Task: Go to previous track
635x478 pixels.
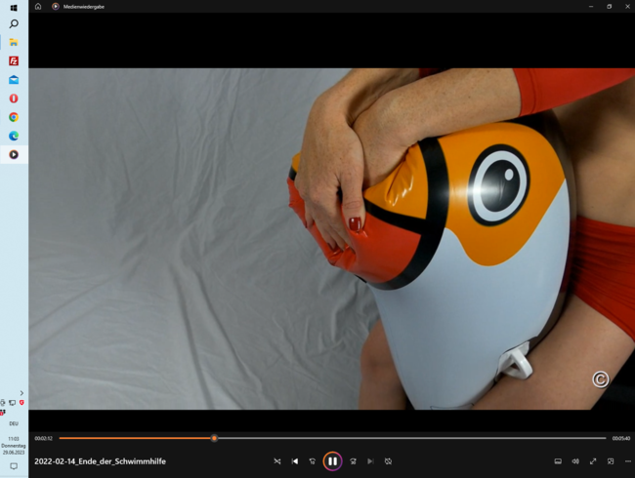Action: [x=295, y=461]
